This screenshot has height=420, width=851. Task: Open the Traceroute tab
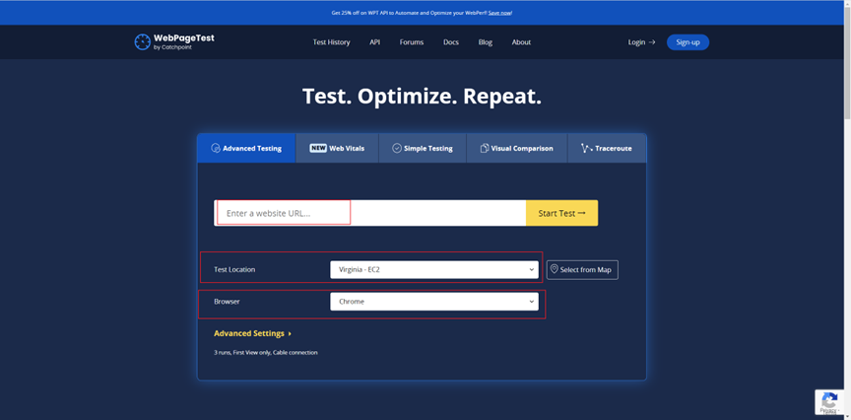click(607, 148)
